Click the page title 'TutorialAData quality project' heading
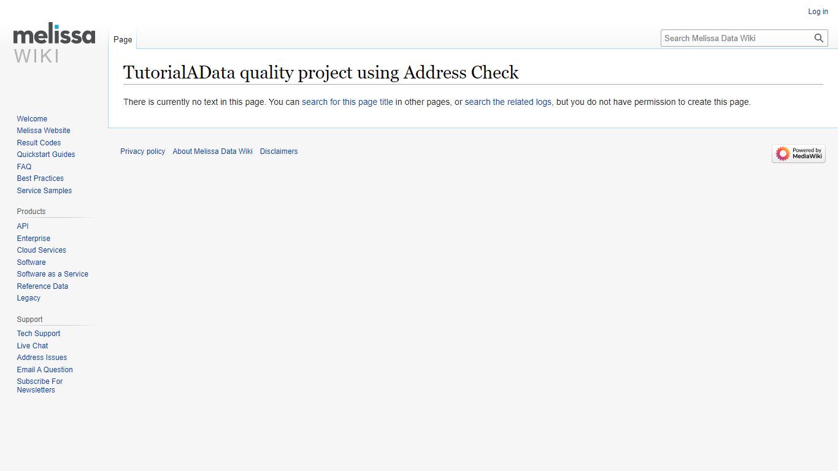The image size is (838, 471). point(321,72)
